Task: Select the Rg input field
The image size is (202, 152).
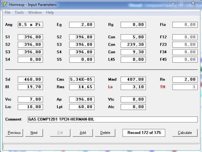Action: [x=133, y=25]
